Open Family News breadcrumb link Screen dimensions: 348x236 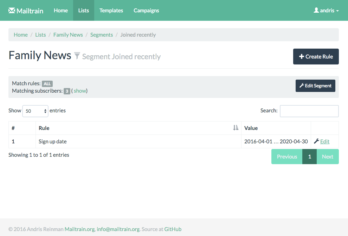[x=68, y=35]
